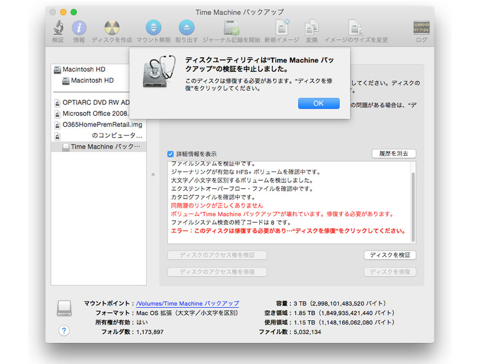This screenshot has height=364, width=485.
Task: Click the 取り出す eject icon
Action: [186, 28]
